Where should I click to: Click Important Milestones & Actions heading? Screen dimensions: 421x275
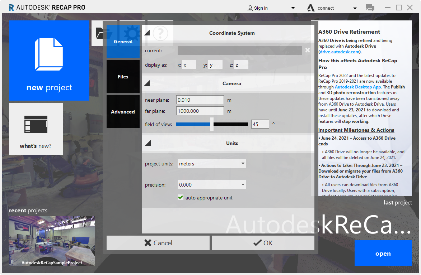(356, 130)
